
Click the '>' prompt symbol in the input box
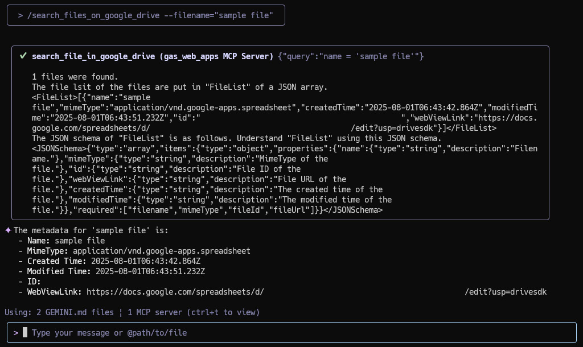16,333
